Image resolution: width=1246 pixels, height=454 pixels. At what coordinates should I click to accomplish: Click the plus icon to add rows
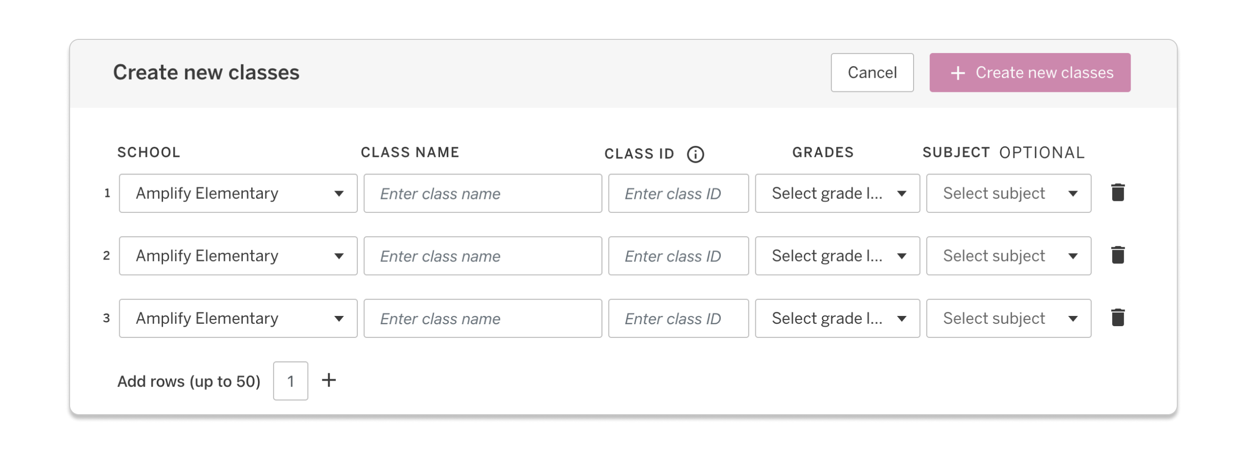tap(330, 381)
